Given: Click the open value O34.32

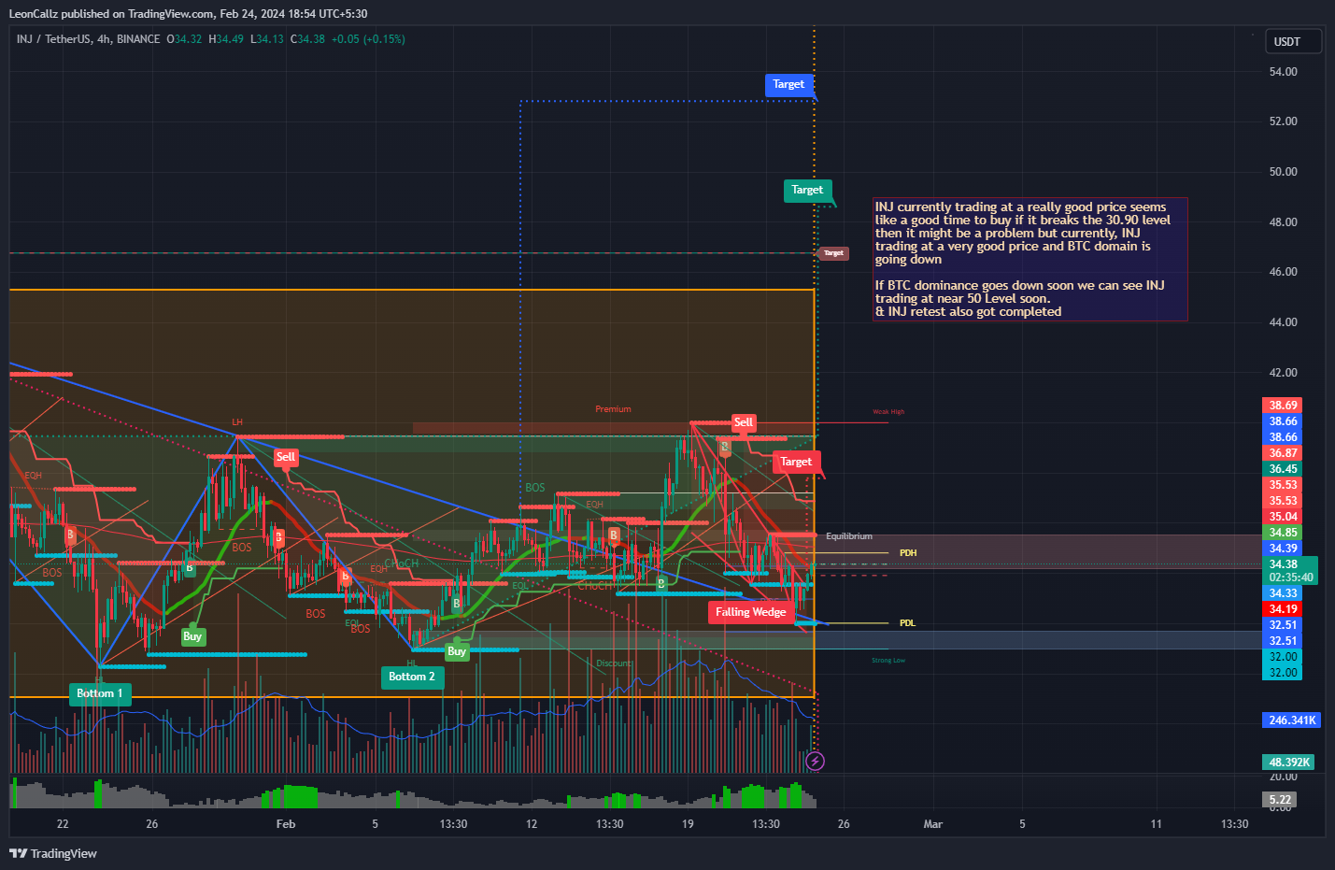Looking at the screenshot, I should pyautogui.click(x=184, y=39).
